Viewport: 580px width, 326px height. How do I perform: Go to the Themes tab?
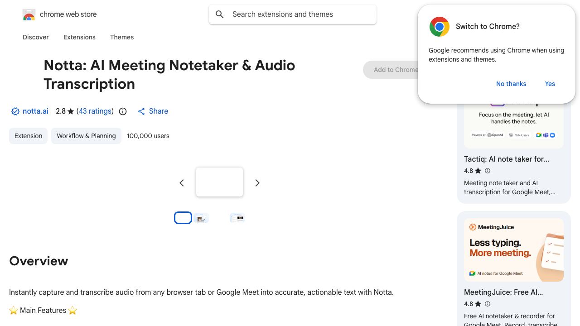pos(122,37)
